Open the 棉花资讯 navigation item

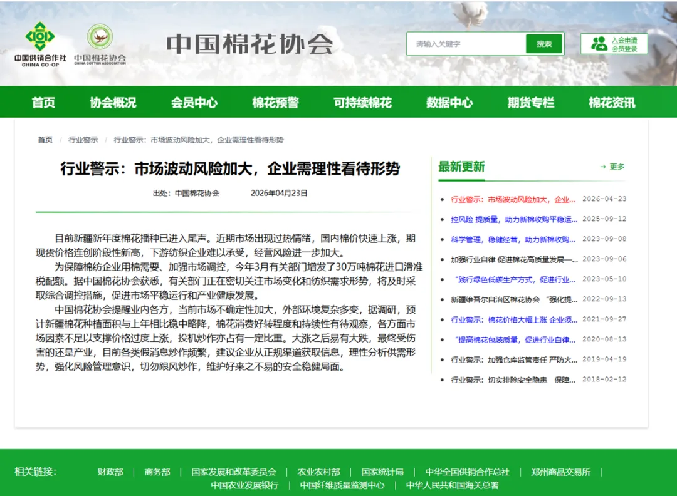(612, 103)
